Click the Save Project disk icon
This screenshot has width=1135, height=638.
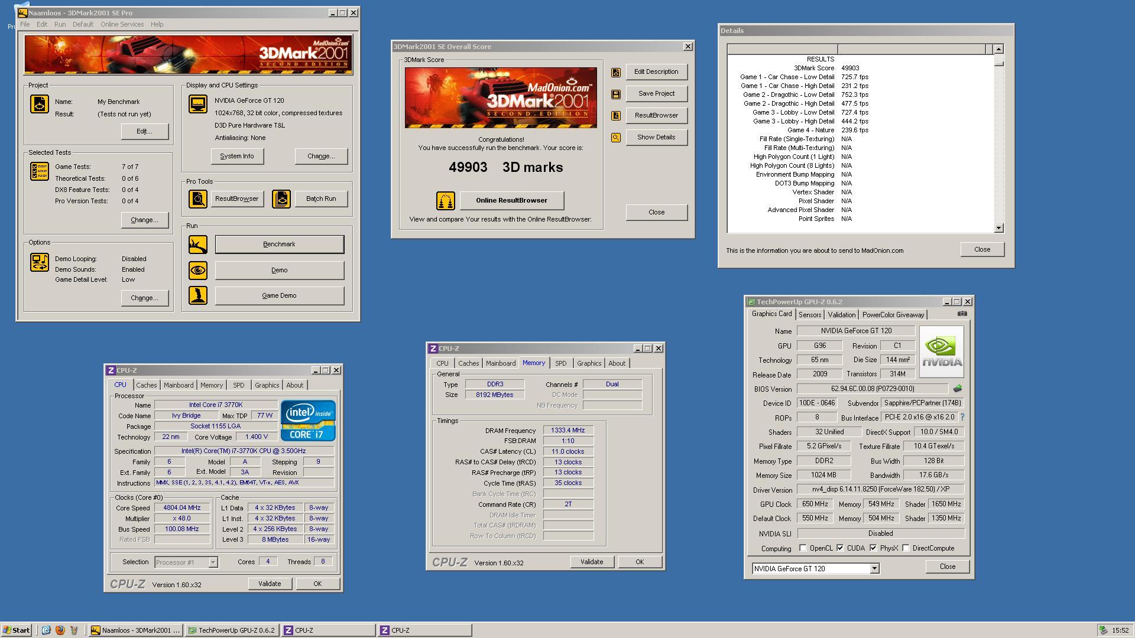click(x=616, y=94)
